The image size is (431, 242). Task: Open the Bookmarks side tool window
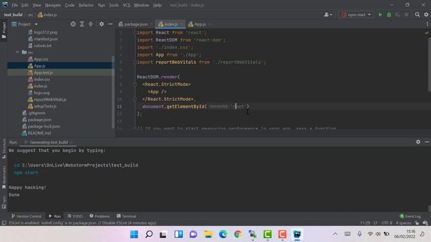click(4, 177)
